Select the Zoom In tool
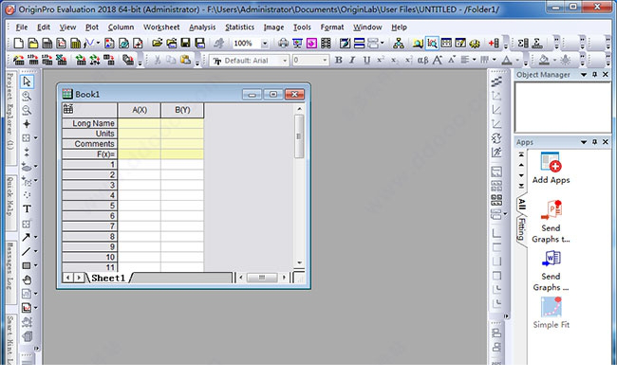 (27, 96)
